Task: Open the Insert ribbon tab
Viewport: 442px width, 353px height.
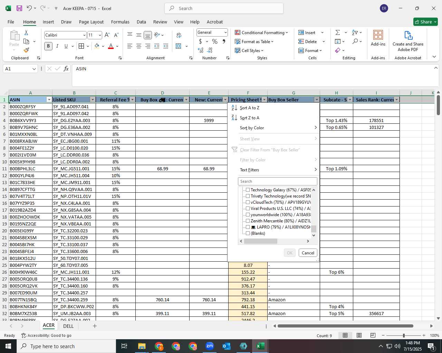Action: pos(48,22)
